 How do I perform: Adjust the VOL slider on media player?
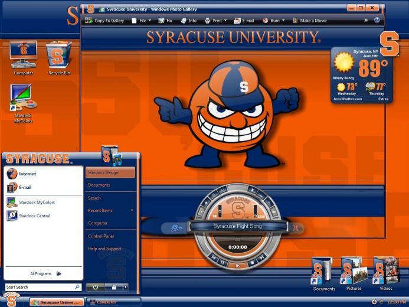point(220,211)
